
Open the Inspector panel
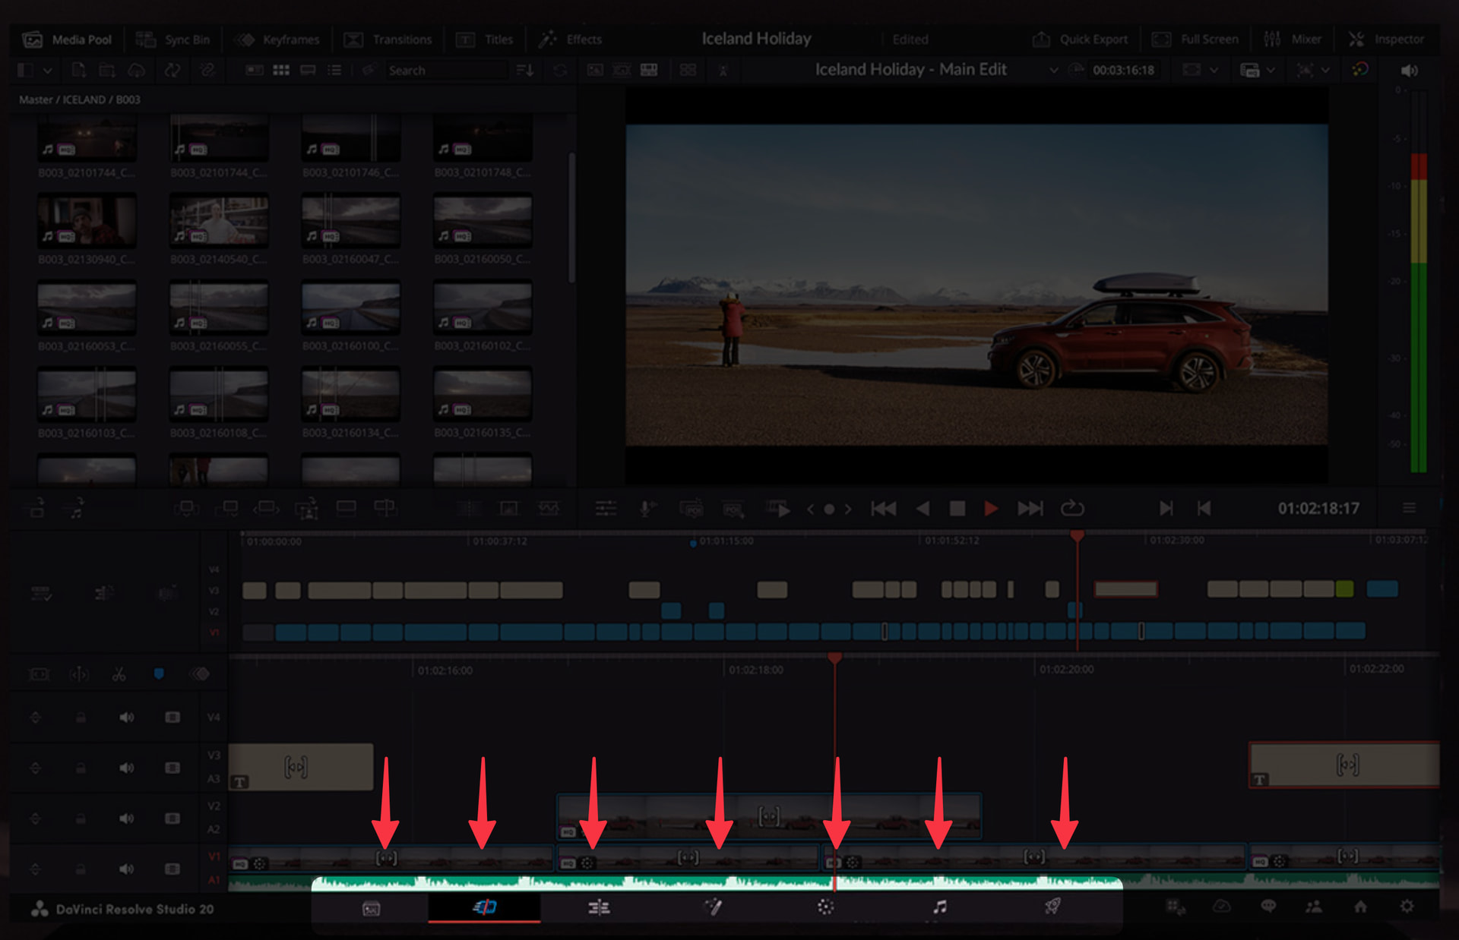pyautogui.click(x=1387, y=39)
